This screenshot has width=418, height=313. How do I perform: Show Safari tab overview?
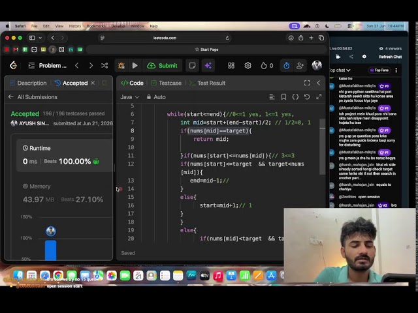(x=321, y=38)
